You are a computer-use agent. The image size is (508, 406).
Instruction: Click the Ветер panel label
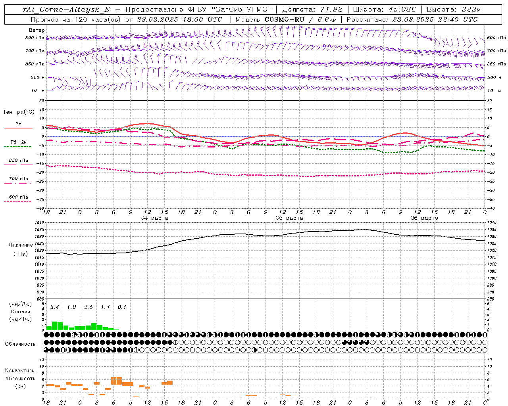pos(37,30)
